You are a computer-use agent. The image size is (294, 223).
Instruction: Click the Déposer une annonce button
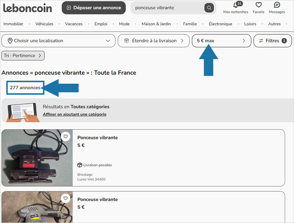point(94,8)
